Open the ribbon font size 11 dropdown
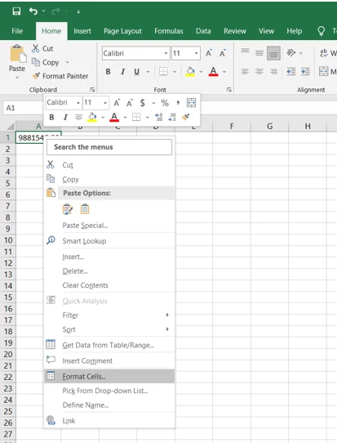 [196, 53]
